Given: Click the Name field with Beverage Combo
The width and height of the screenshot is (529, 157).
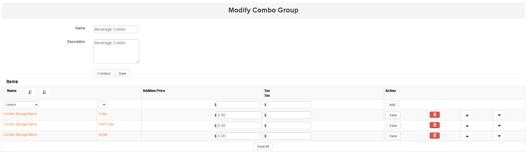Looking at the screenshot, I should click(x=116, y=29).
